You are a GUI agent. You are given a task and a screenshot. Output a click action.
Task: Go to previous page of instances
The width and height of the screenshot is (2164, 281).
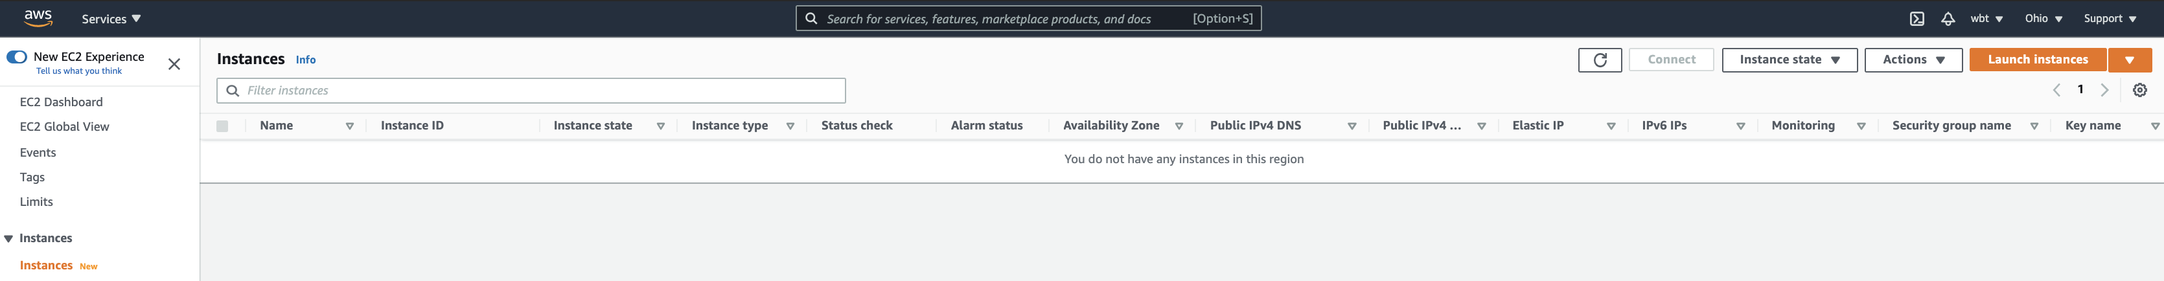pos(2056,90)
